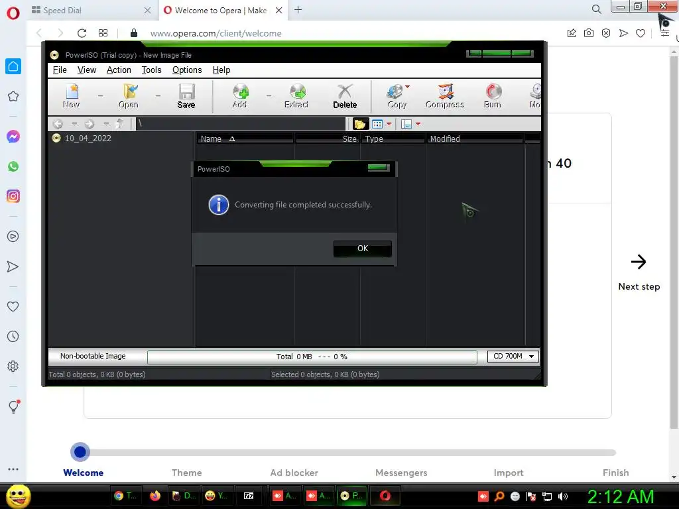Open the Action menu
The width and height of the screenshot is (679, 509).
(119, 70)
